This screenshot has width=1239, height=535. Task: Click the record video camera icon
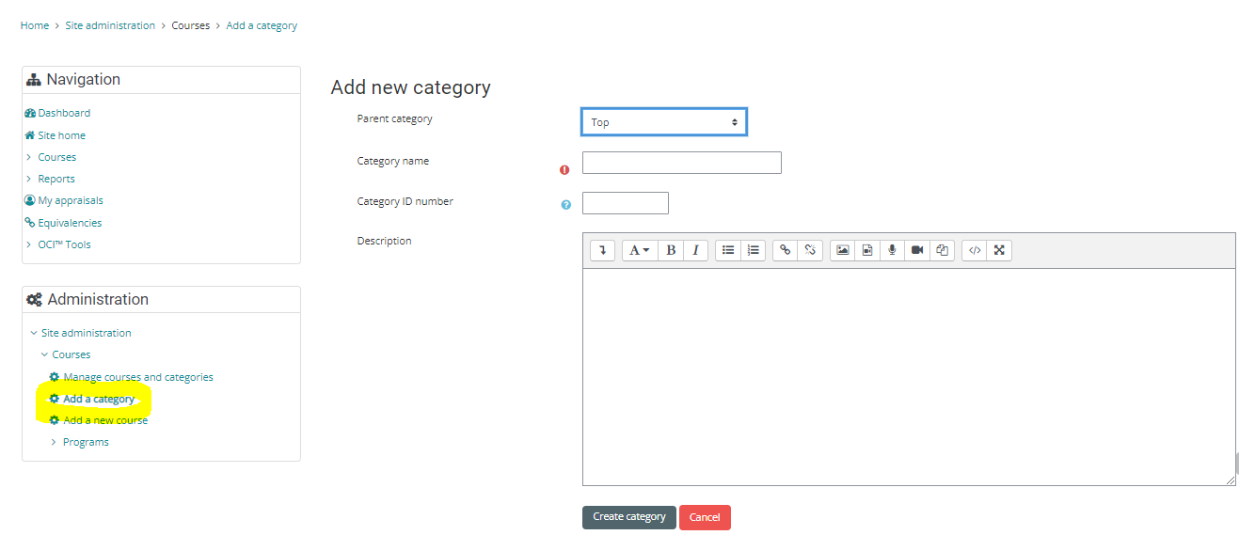click(x=917, y=250)
